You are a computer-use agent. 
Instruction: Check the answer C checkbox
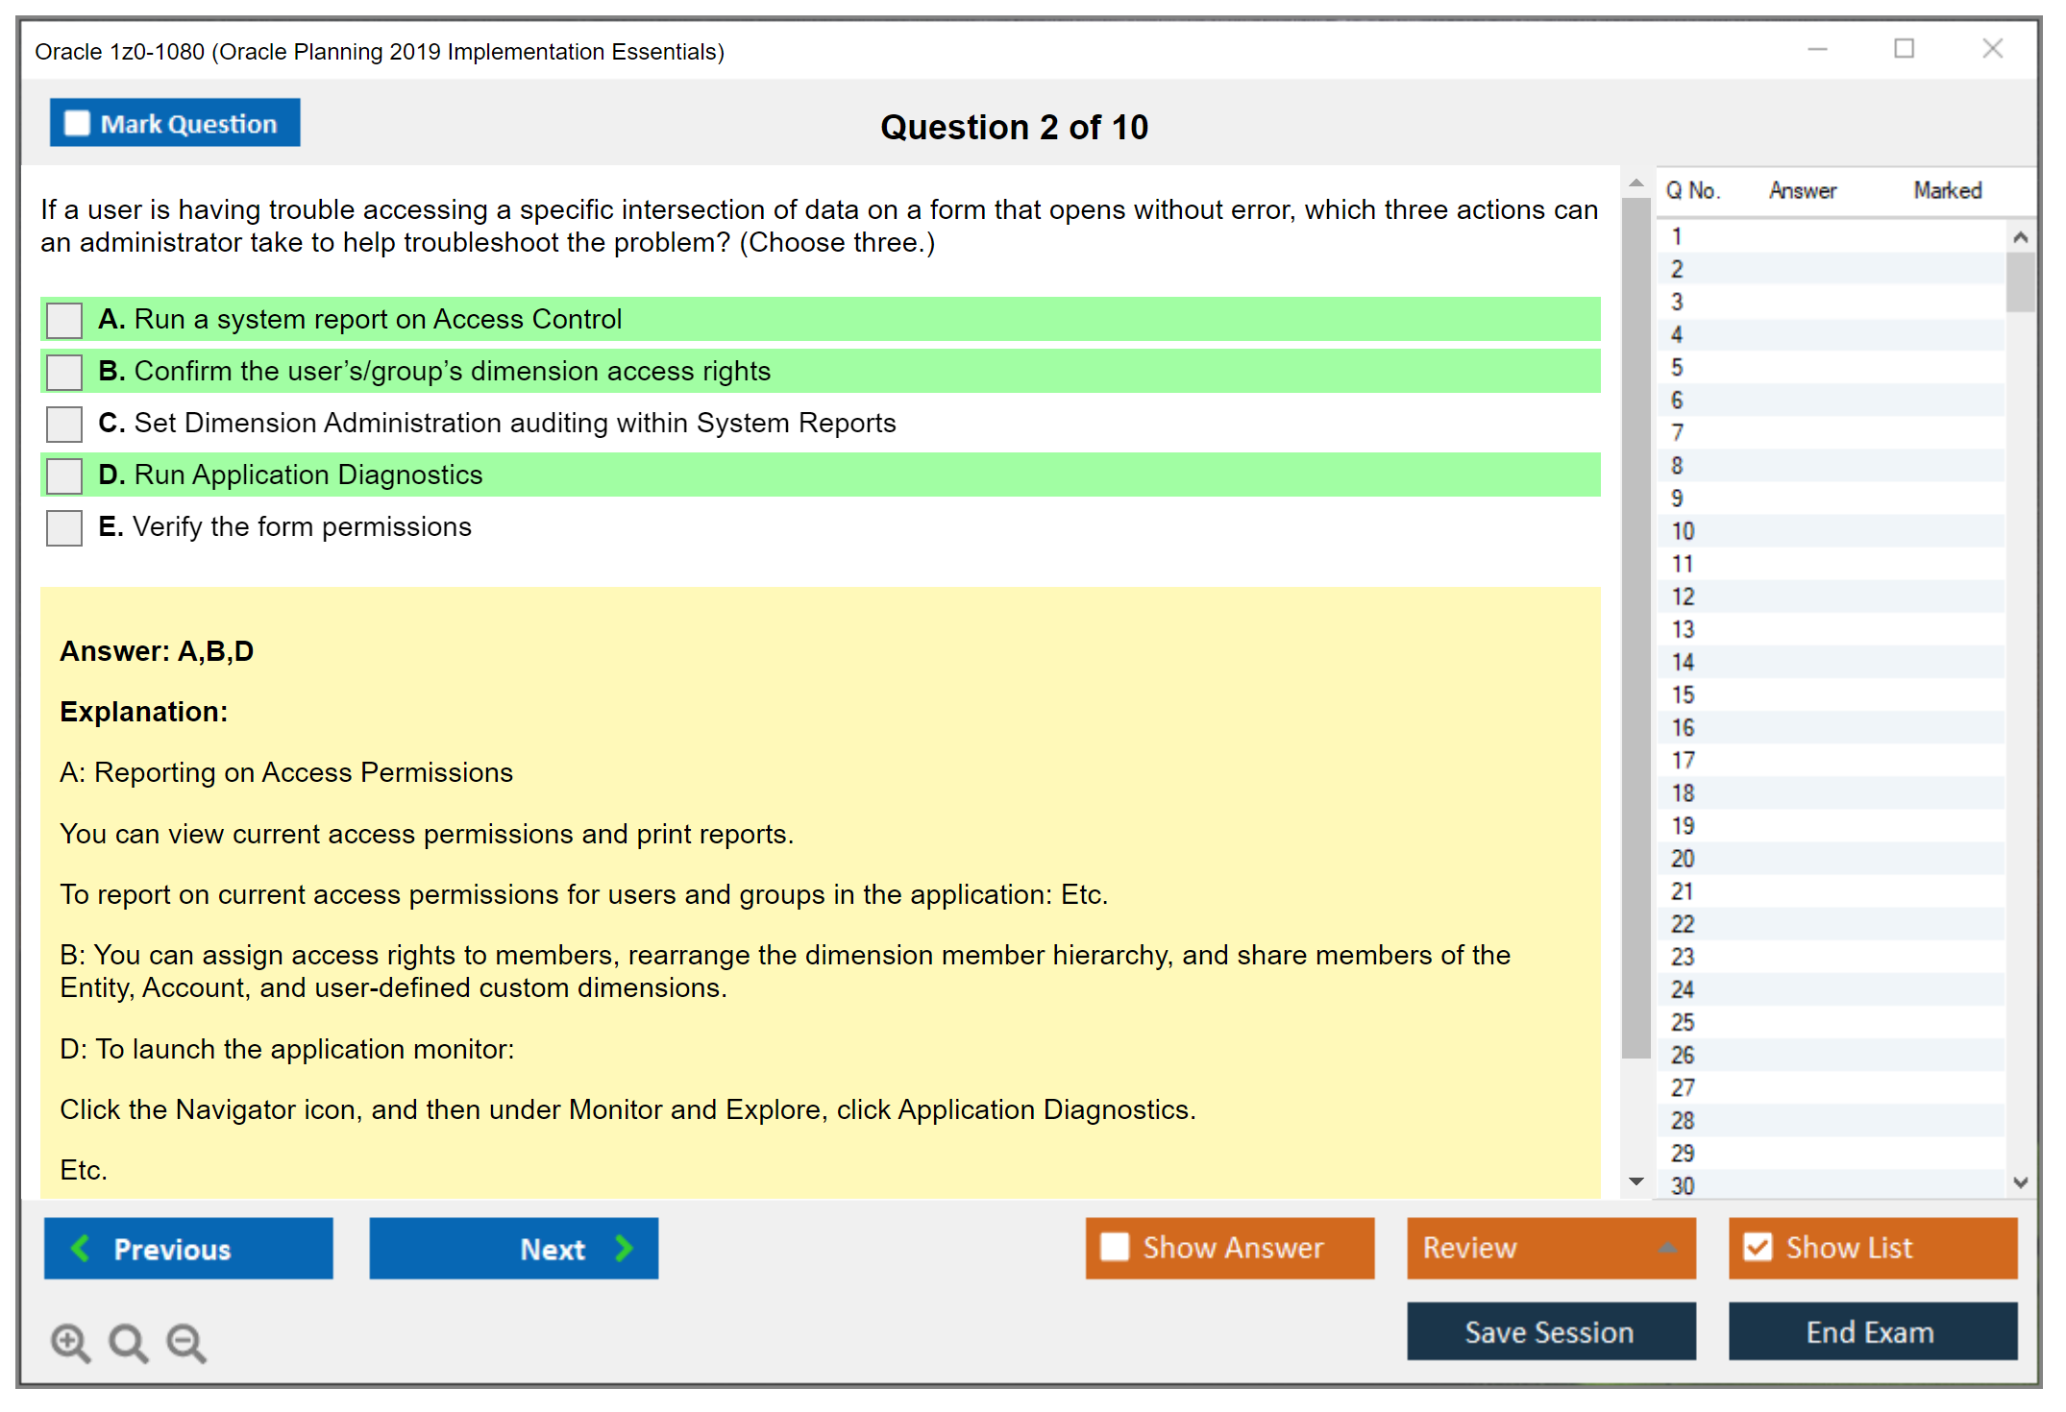(63, 424)
